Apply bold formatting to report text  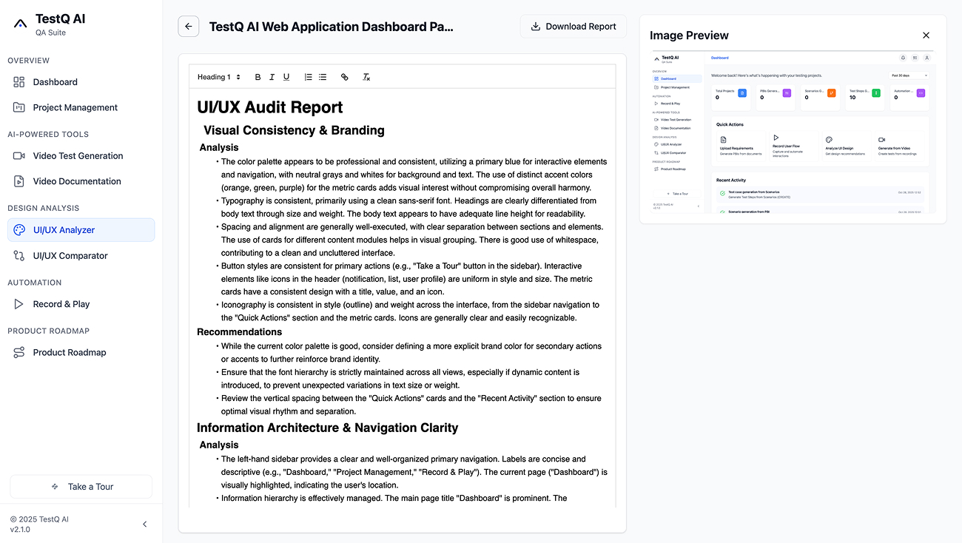click(258, 76)
